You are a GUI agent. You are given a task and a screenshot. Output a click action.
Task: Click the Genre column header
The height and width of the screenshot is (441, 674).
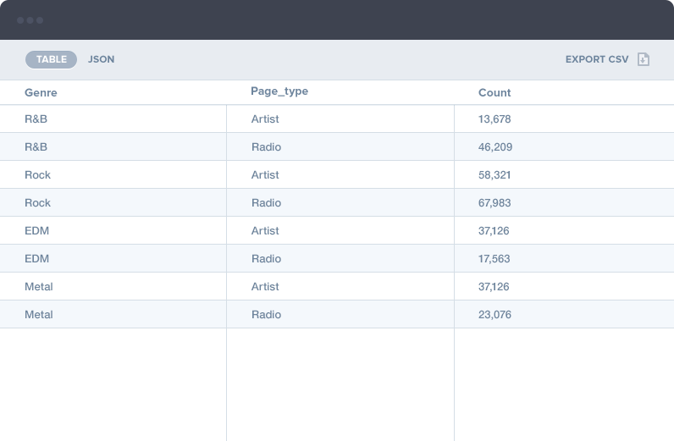click(41, 92)
